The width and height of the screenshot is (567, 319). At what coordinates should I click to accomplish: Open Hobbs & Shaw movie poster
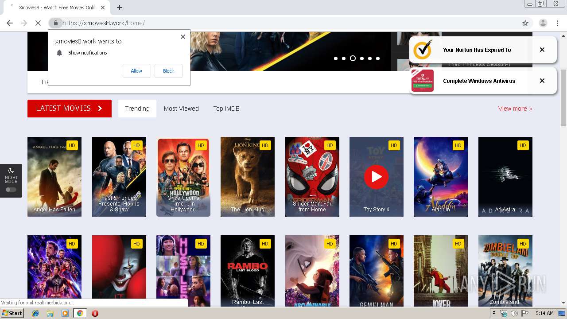pyautogui.click(x=119, y=177)
